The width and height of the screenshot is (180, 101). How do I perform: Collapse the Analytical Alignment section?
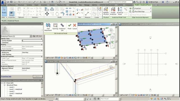(42, 66)
